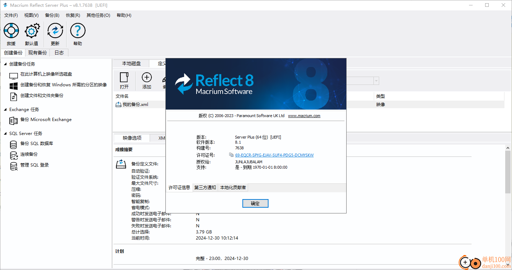Open the 救援 rescue media tool

tap(11, 35)
